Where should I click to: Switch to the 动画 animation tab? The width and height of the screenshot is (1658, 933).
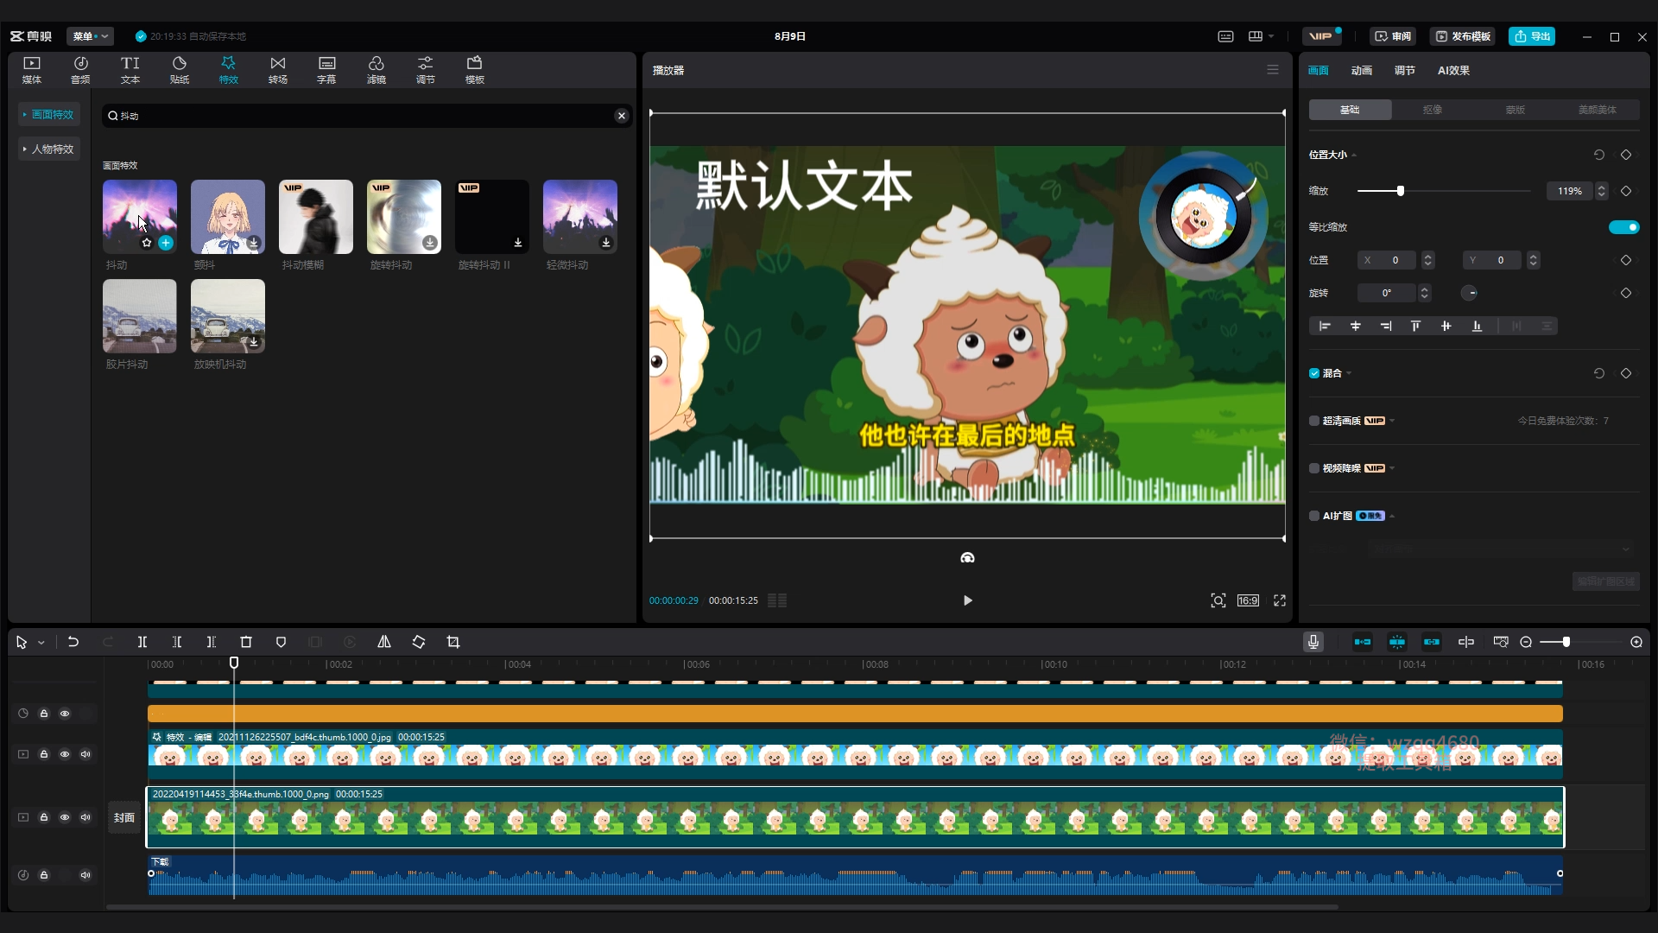pyautogui.click(x=1361, y=71)
